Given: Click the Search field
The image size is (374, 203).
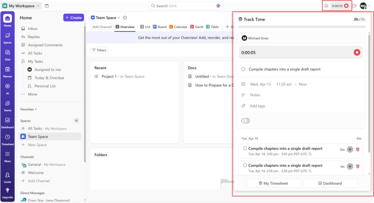Looking at the screenshot, I should pyautogui.click(x=186, y=6).
